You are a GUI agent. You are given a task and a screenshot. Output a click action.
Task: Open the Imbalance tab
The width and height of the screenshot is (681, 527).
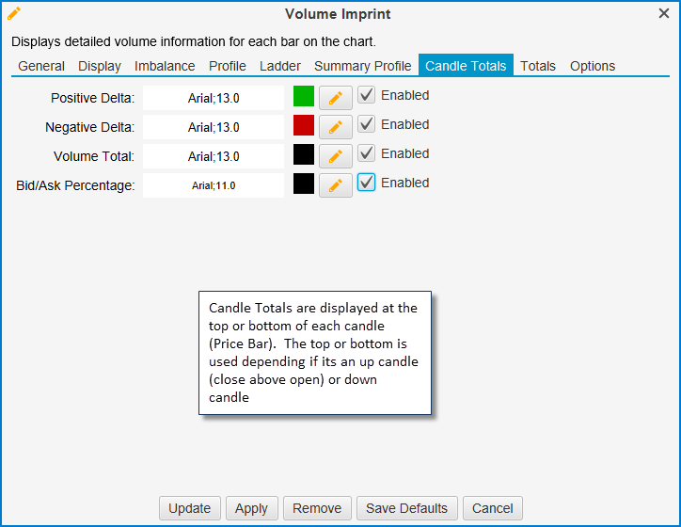[165, 66]
